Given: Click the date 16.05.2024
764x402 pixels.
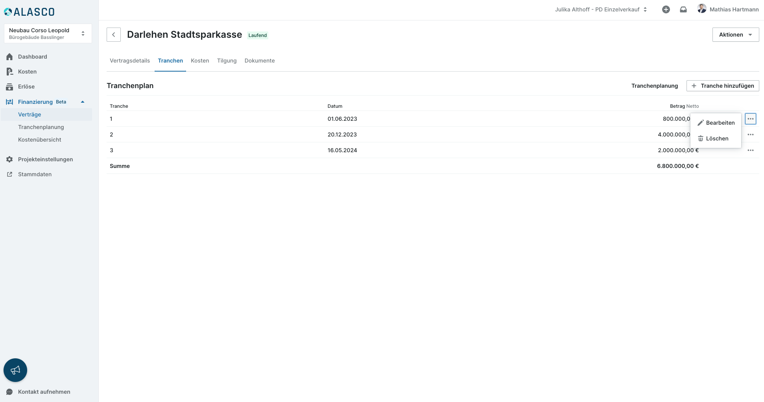Looking at the screenshot, I should click(x=342, y=150).
